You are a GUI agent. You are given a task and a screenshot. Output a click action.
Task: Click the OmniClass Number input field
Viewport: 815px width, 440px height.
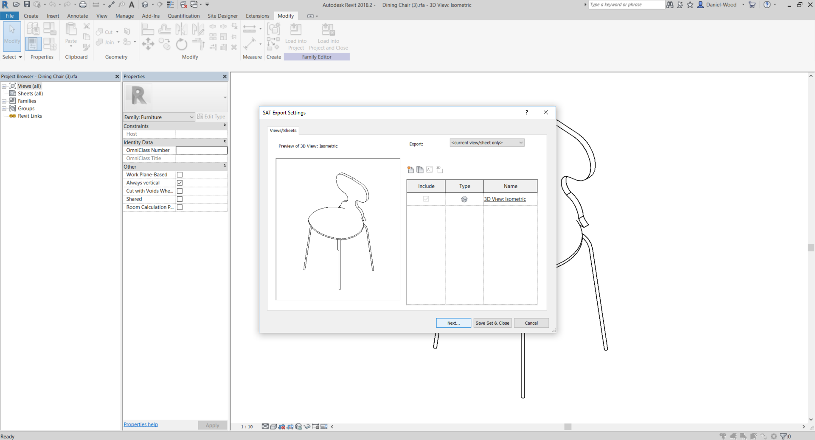(x=201, y=150)
